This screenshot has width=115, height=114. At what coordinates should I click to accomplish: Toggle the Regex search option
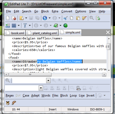pos(10,95)
